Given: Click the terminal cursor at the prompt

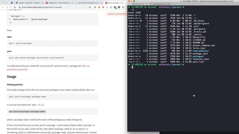Looking at the screenshot, I should pos(132,67).
